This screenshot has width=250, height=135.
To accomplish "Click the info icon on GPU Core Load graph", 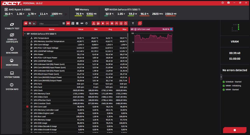I will 171,29.
